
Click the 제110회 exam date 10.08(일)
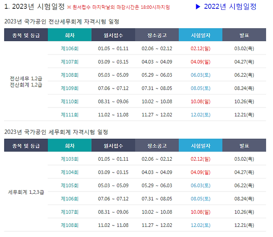(x=201, y=101)
